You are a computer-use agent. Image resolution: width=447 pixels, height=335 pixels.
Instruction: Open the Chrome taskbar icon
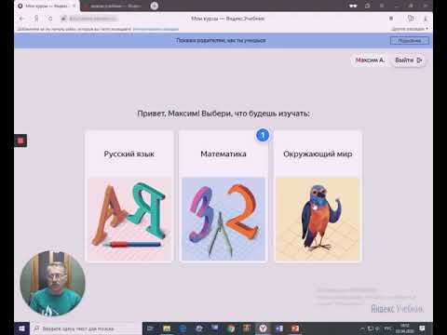pos(231,328)
